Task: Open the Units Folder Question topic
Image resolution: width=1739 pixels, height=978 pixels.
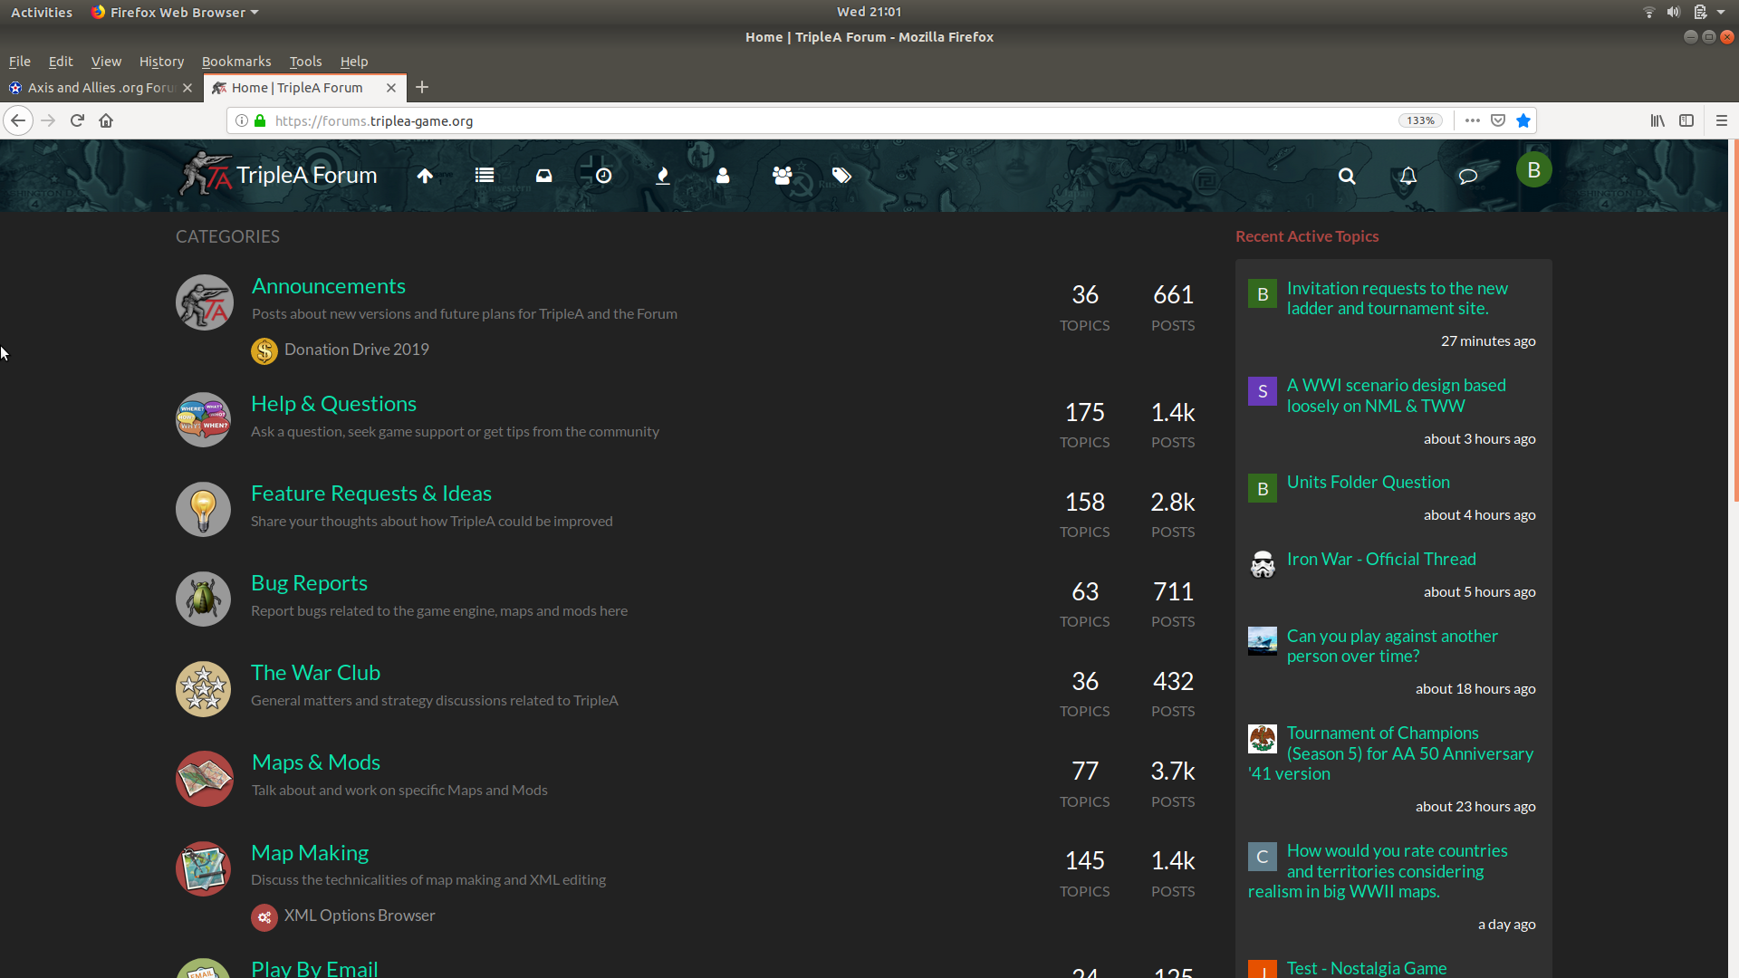Action: point(1369,483)
